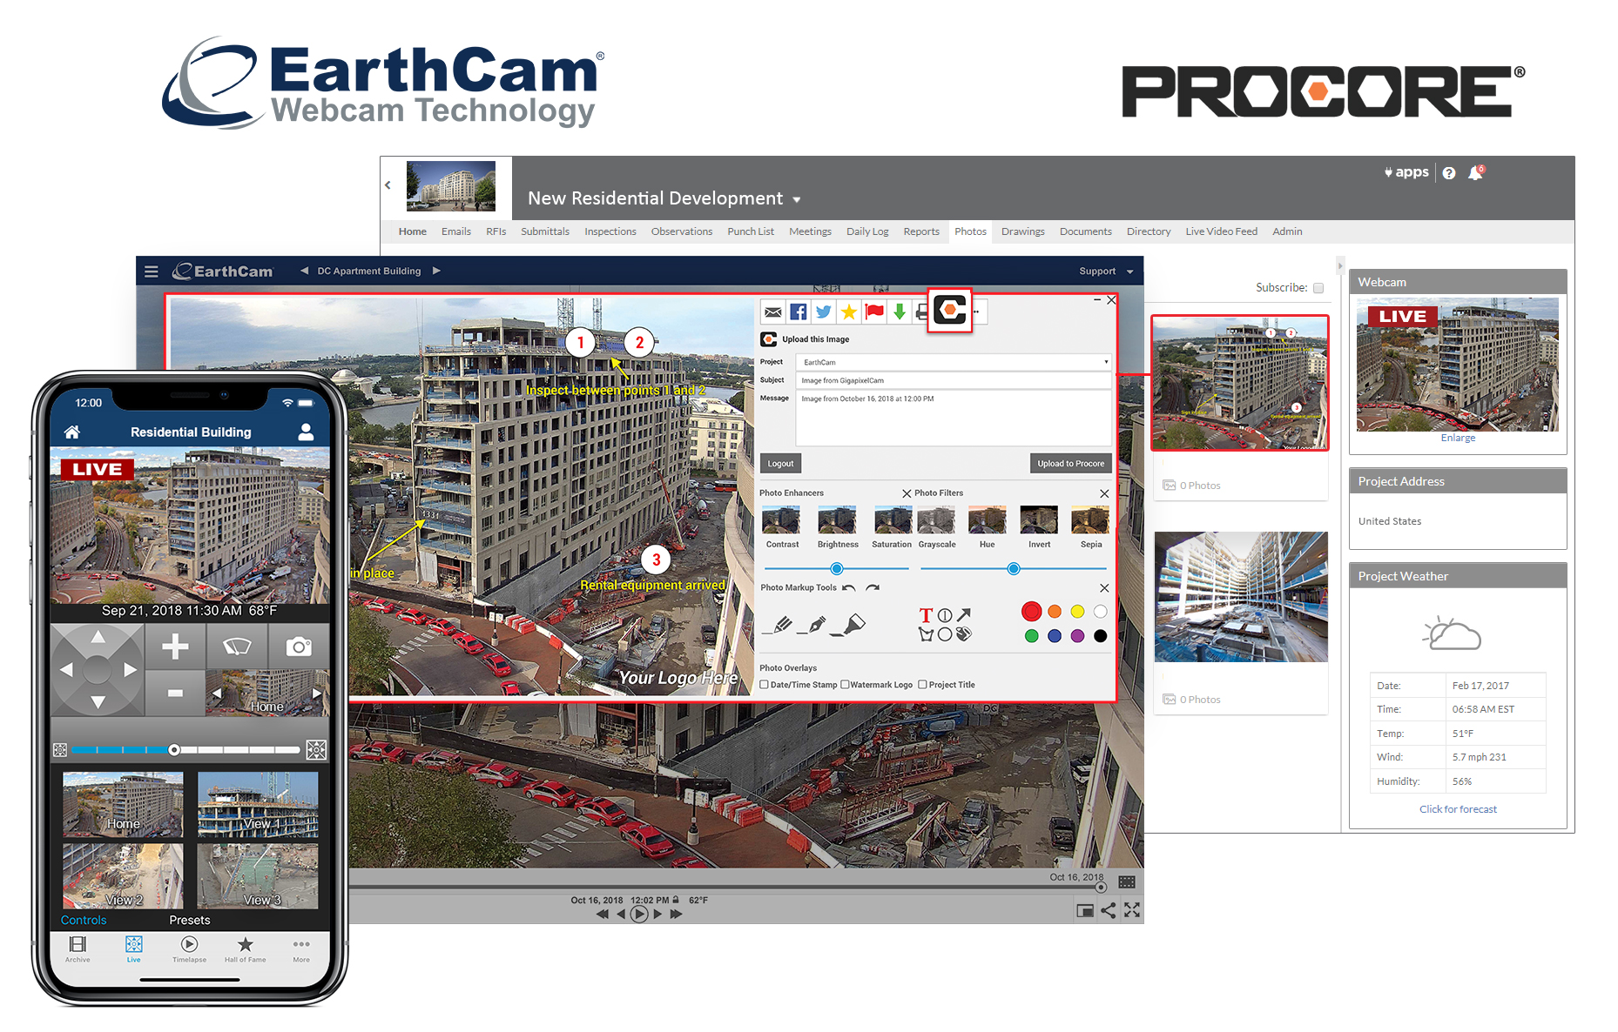Open Procore notifications bell

pyautogui.click(x=1476, y=172)
